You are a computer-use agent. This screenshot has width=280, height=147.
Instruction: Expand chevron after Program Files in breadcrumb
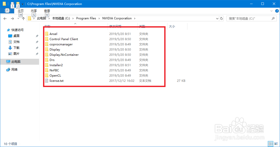point(99,18)
